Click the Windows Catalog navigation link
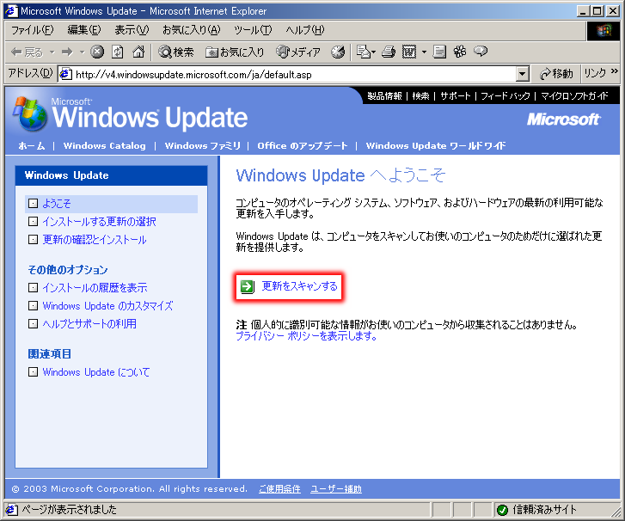 click(x=104, y=145)
